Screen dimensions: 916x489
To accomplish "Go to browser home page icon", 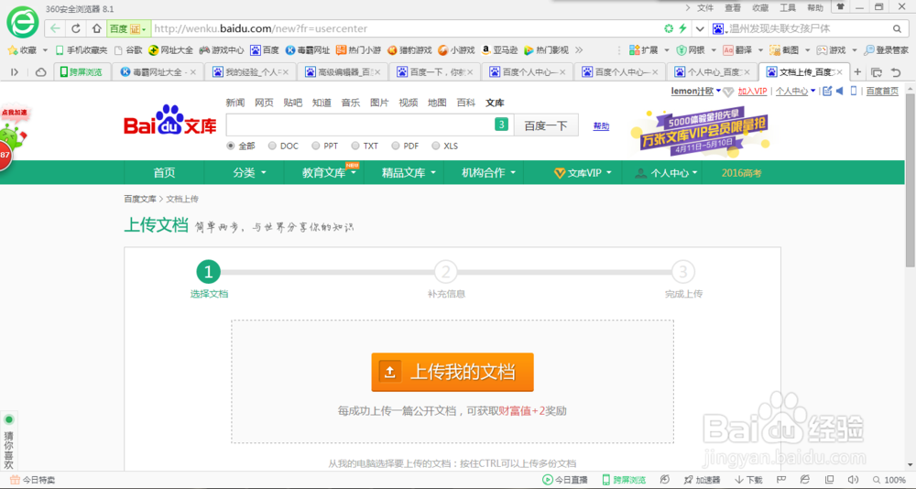I will tap(96, 28).
